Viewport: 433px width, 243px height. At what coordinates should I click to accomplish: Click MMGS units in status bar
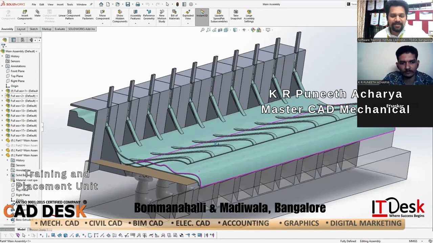coord(413,241)
